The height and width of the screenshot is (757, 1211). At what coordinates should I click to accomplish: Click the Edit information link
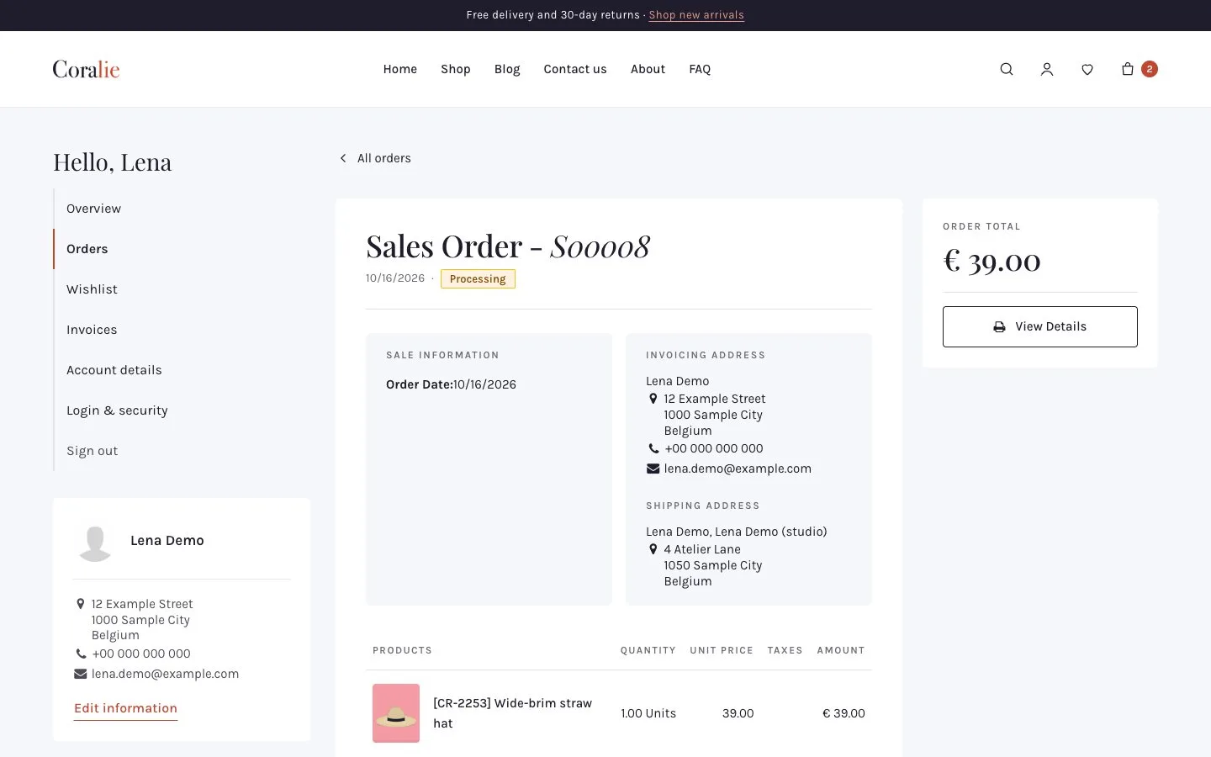click(125, 708)
